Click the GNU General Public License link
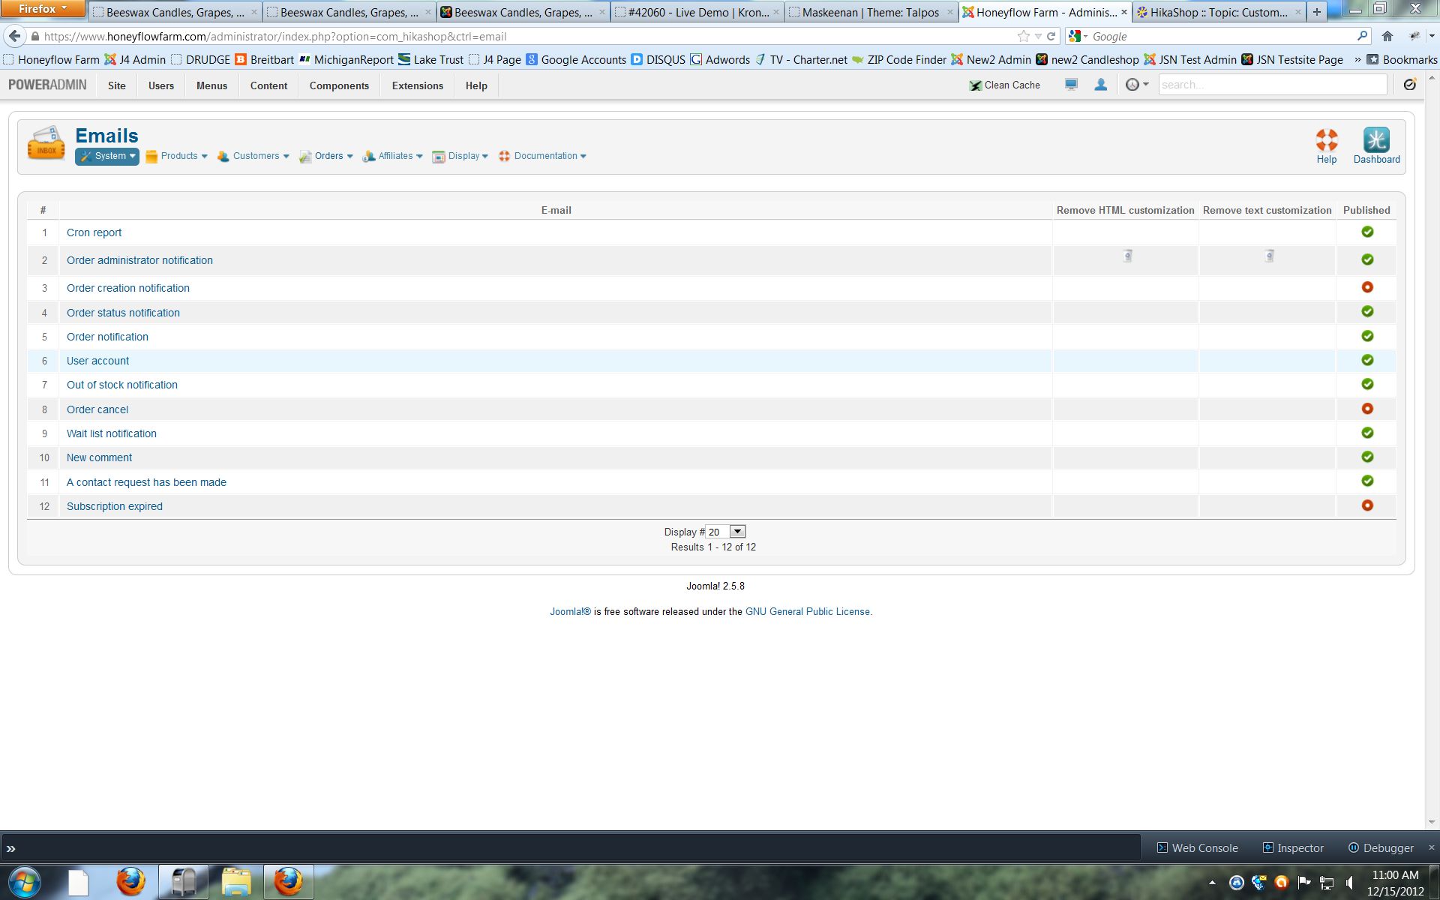This screenshot has width=1440, height=900. (x=807, y=611)
